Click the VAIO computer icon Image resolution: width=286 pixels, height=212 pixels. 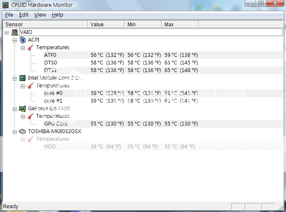point(14,32)
